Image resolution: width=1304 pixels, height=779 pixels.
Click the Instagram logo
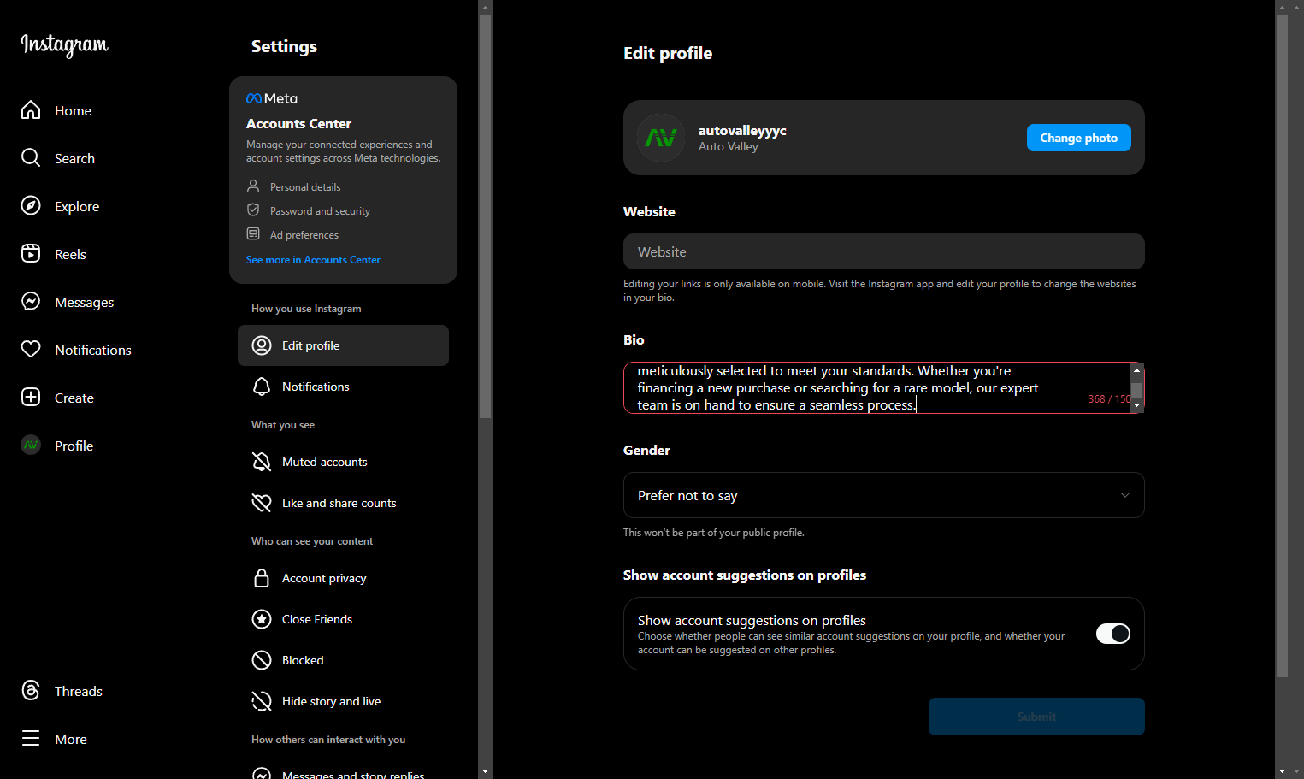pyautogui.click(x=64, y=44)
